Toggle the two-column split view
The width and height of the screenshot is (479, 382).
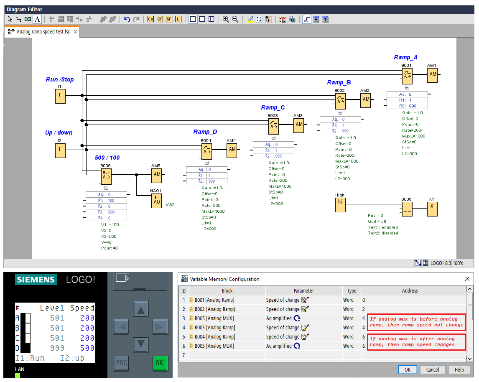click(x=202, y=19)
